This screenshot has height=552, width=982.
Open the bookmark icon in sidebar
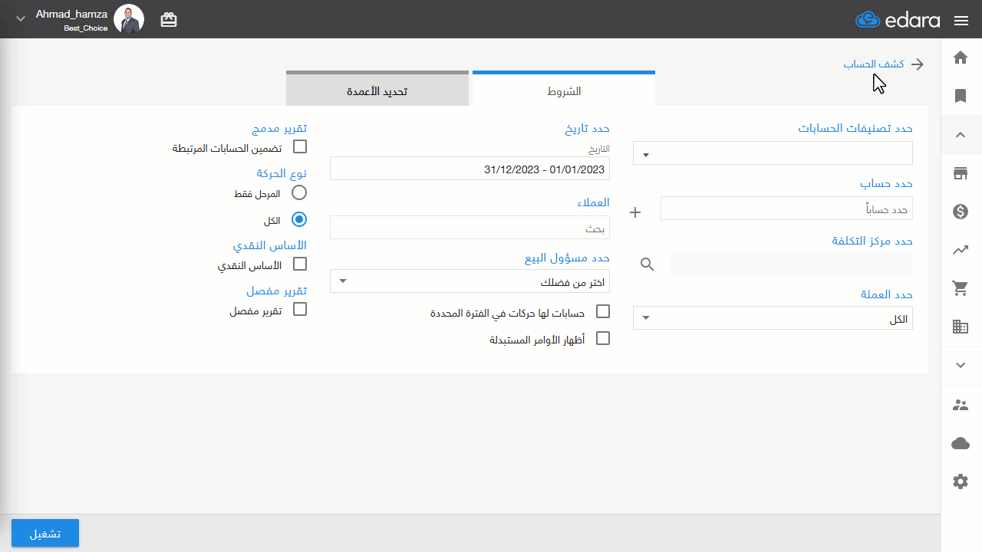pyautogui.click(x=961, y=96)
